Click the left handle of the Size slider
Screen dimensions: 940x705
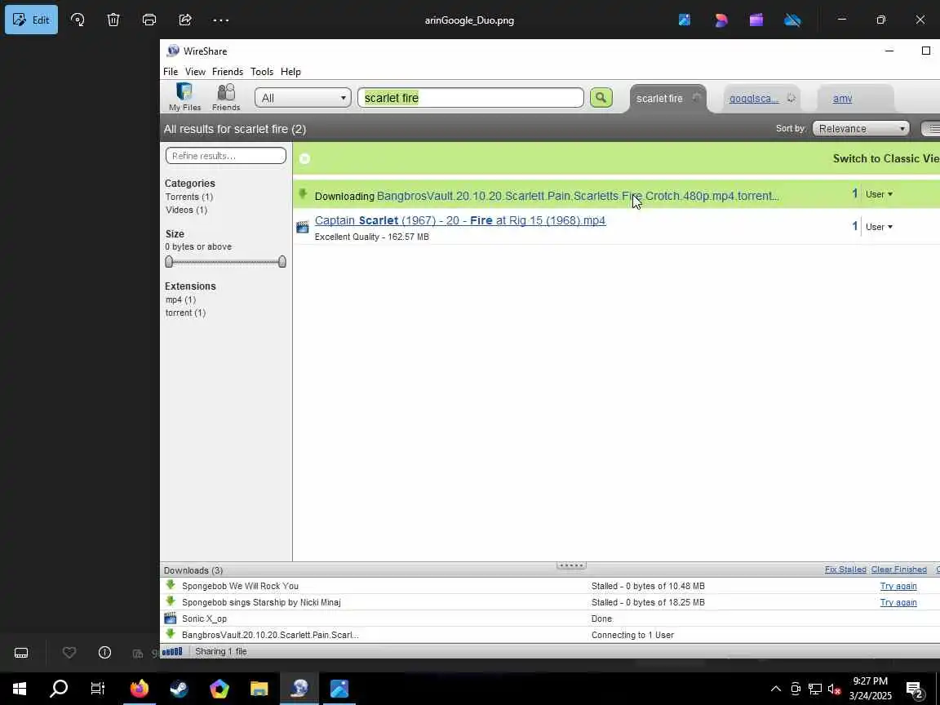click(x=169, y=261)
